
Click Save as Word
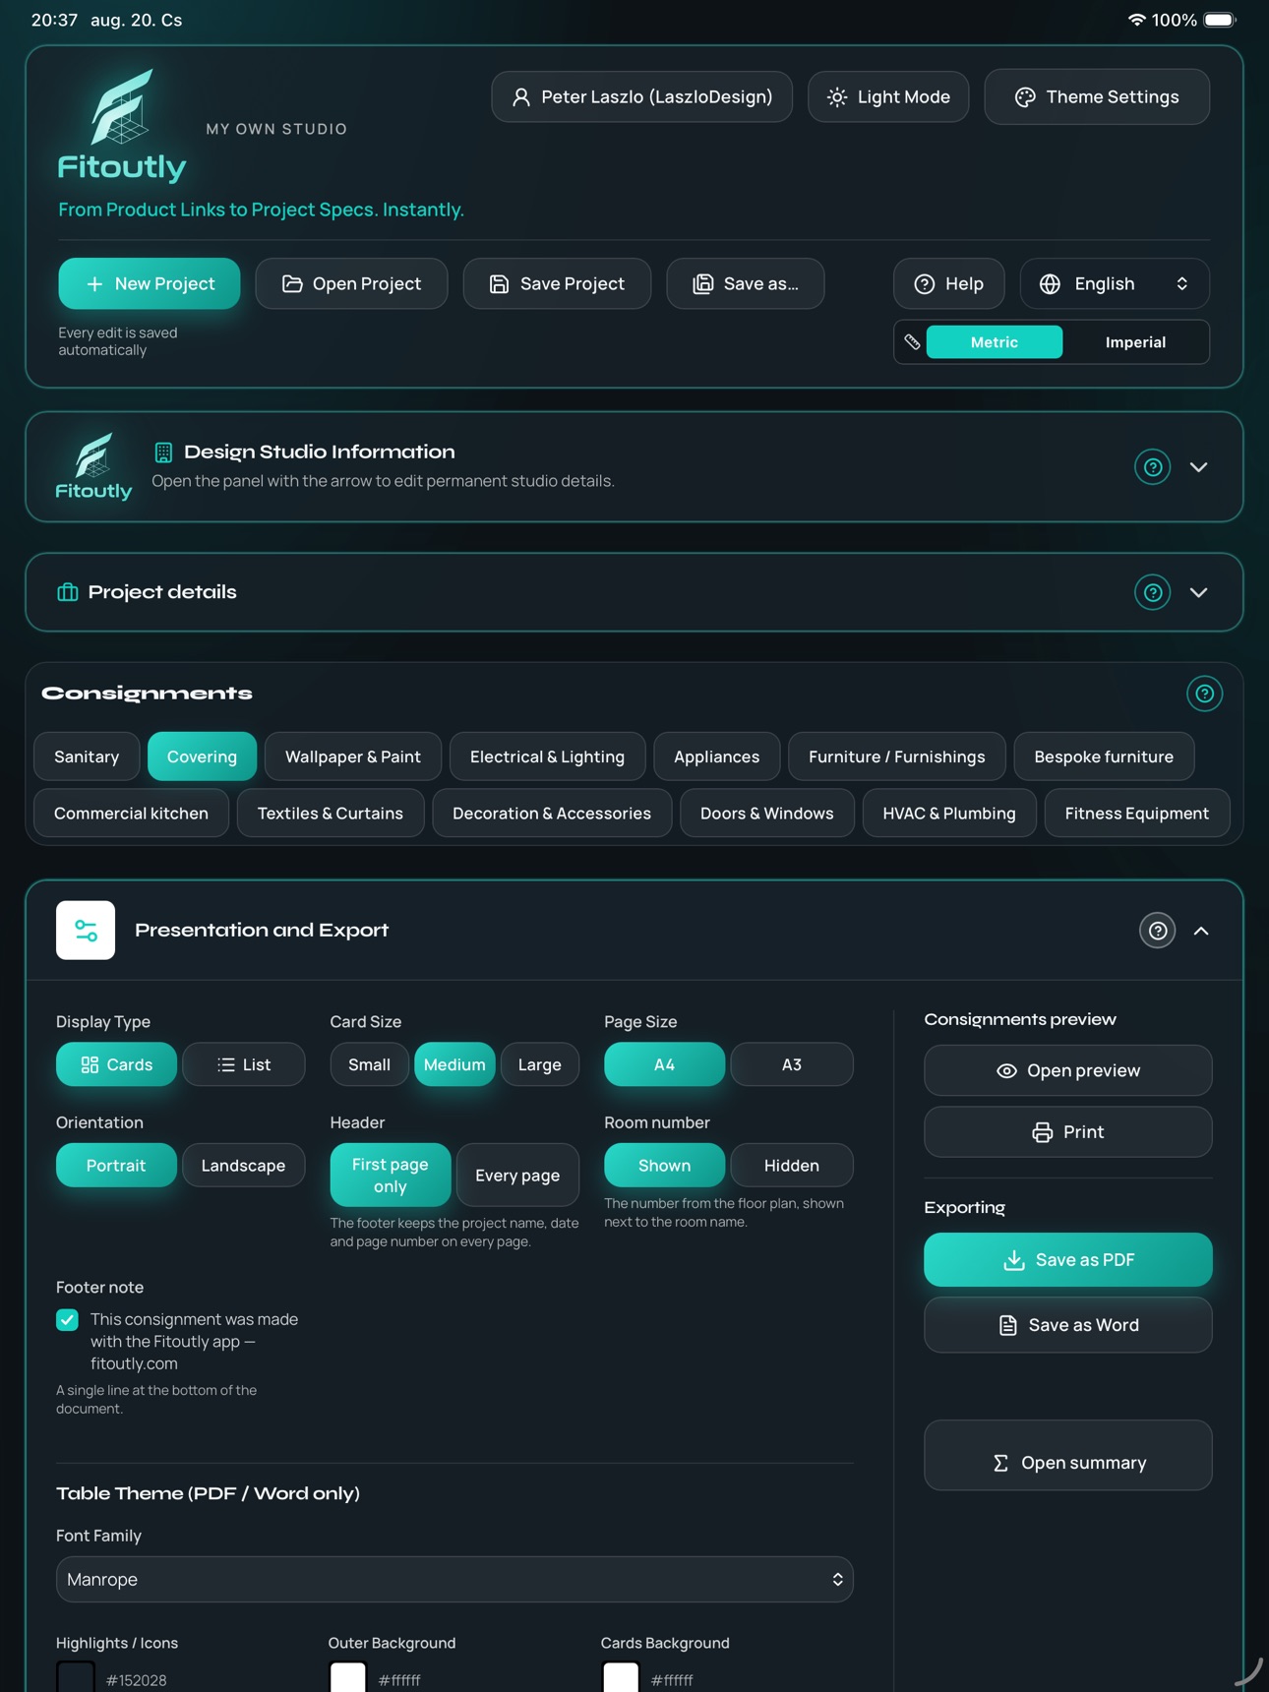(x=1067, y=1325)
